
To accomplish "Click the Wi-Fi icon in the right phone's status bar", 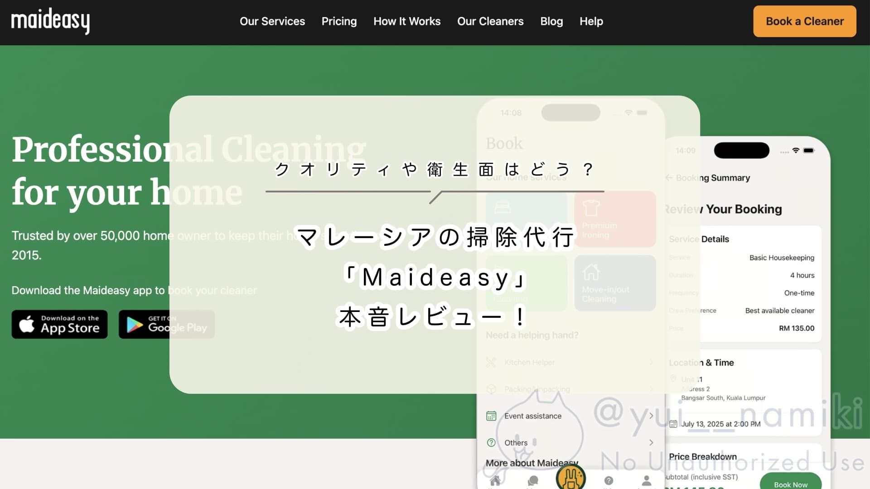I will (x=796, y=150).
